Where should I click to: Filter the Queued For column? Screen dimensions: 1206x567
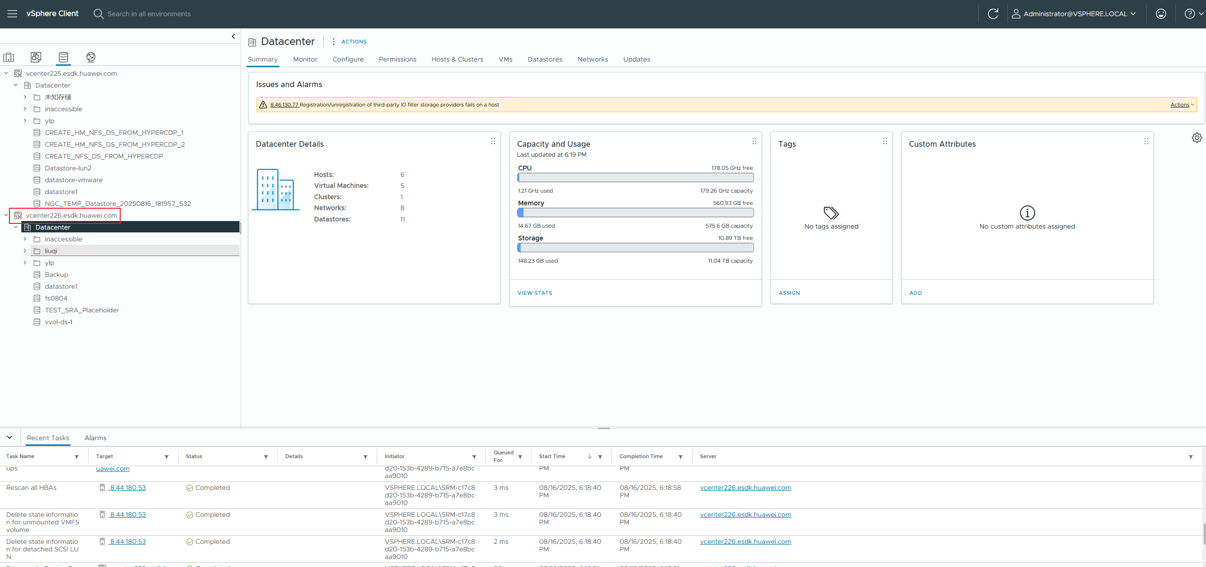[520, 457]
